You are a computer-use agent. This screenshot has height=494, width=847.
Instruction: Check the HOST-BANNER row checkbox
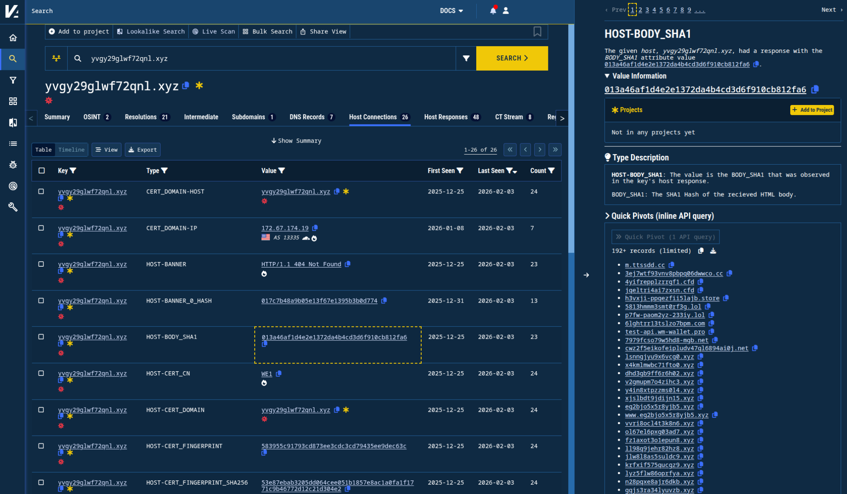point(41,264)
